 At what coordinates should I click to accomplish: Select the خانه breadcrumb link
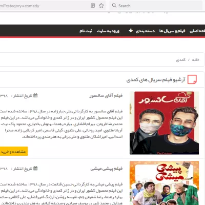pos(196,59)
